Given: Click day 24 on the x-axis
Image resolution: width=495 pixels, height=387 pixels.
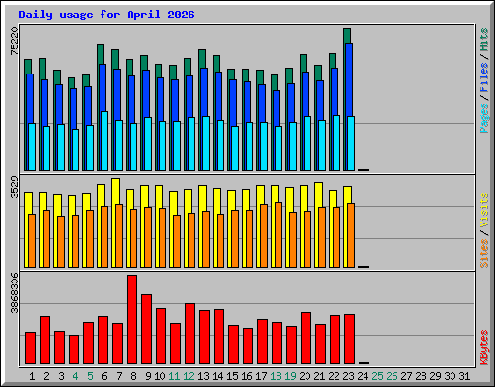Looking at the screenshot, I should click(363, 376).
